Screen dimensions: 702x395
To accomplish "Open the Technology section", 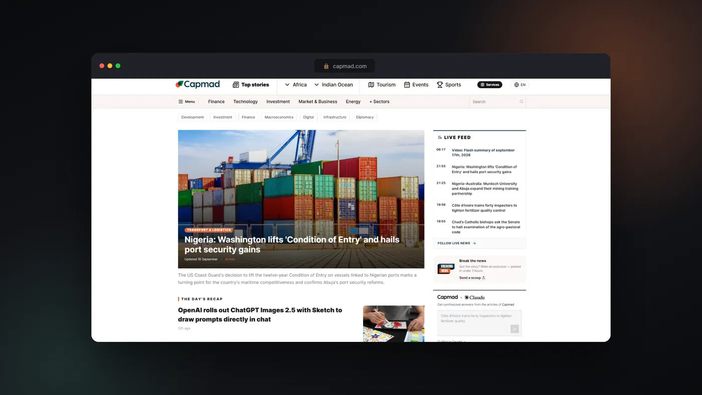I will [x=246, y=102].
